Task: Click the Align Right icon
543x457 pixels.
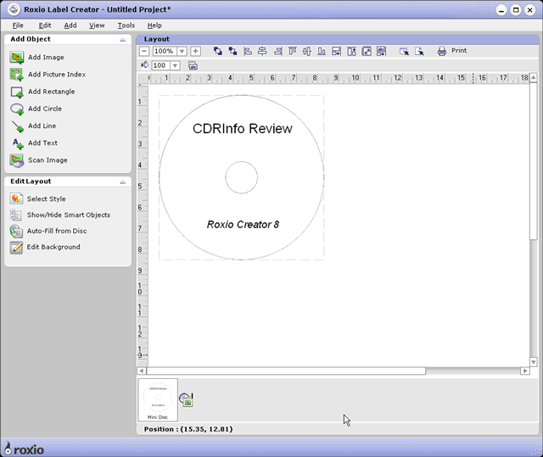Action: (x=277, y=51)
